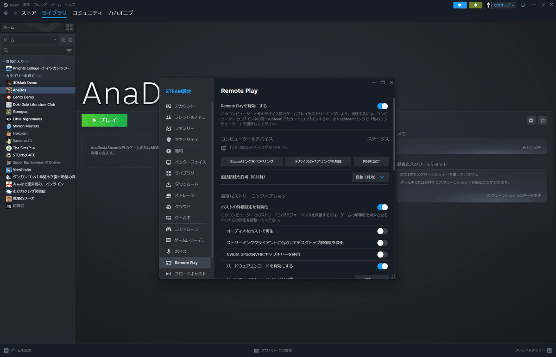The width and height of the screenshot is (556, 357).
Task: Open the ボイス microphone icon
Action: pos(169,251)
